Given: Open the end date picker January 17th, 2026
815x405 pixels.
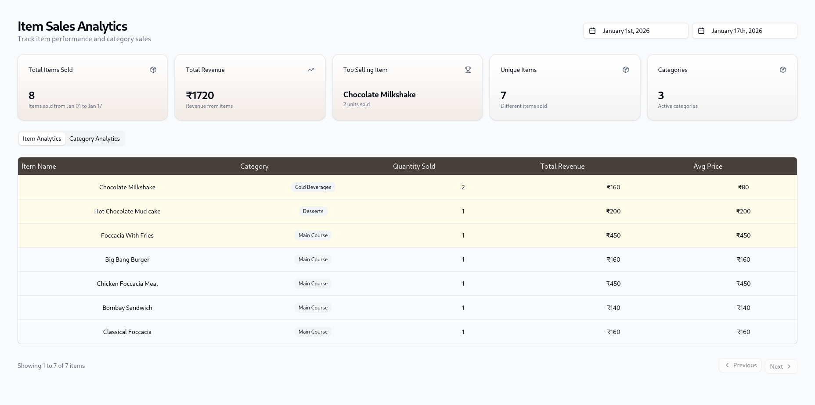Looking at the screenshot, I should tap(745, 31).
